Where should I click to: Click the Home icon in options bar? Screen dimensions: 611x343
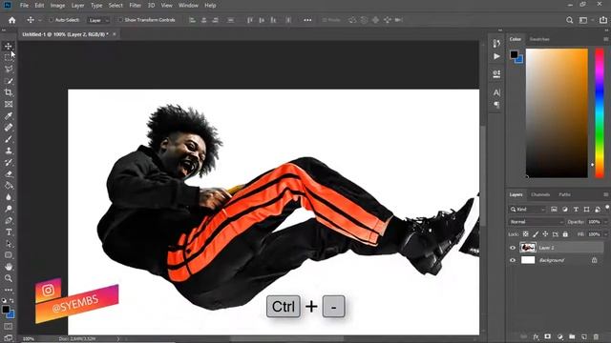pos(12,20)
